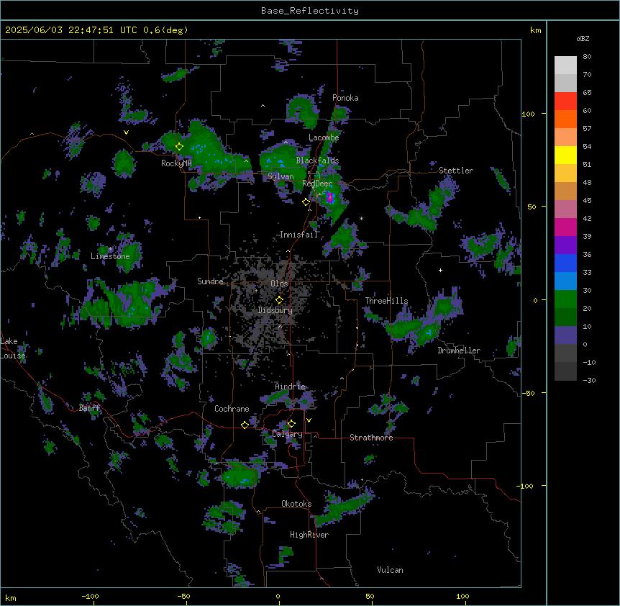Click the Airdrie map label
The width and height of the screenshot is (620, 606).
click(x=290, y=386)
